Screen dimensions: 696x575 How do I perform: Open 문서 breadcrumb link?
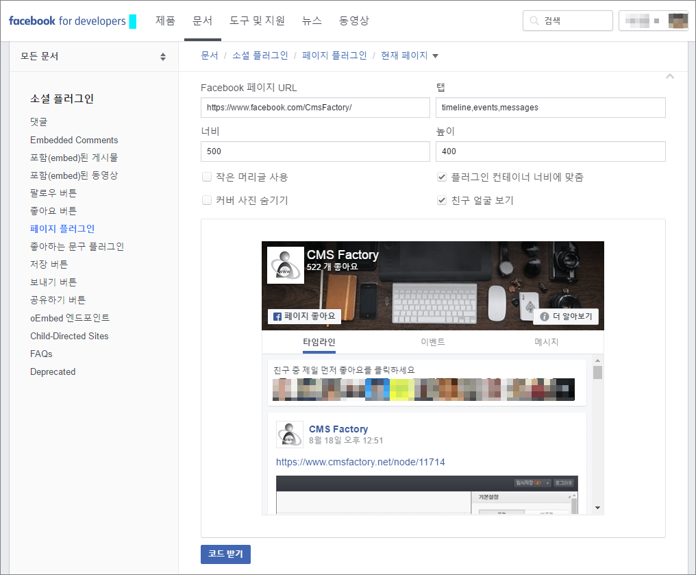point(210,56)
